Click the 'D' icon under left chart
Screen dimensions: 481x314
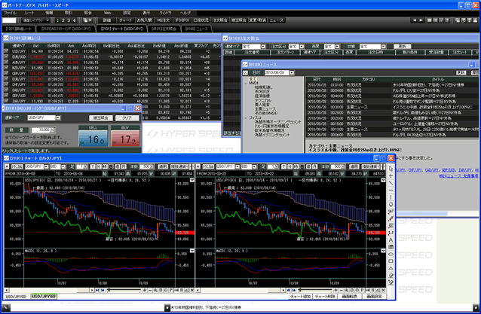tap(161, 290)
